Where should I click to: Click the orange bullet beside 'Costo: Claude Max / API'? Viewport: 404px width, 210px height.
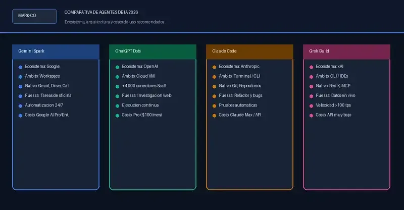[214, 116]
